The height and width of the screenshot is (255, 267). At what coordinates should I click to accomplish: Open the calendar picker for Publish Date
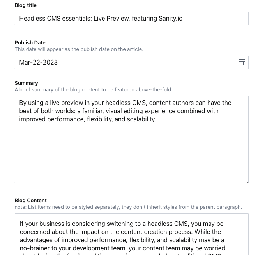point(242,62)
